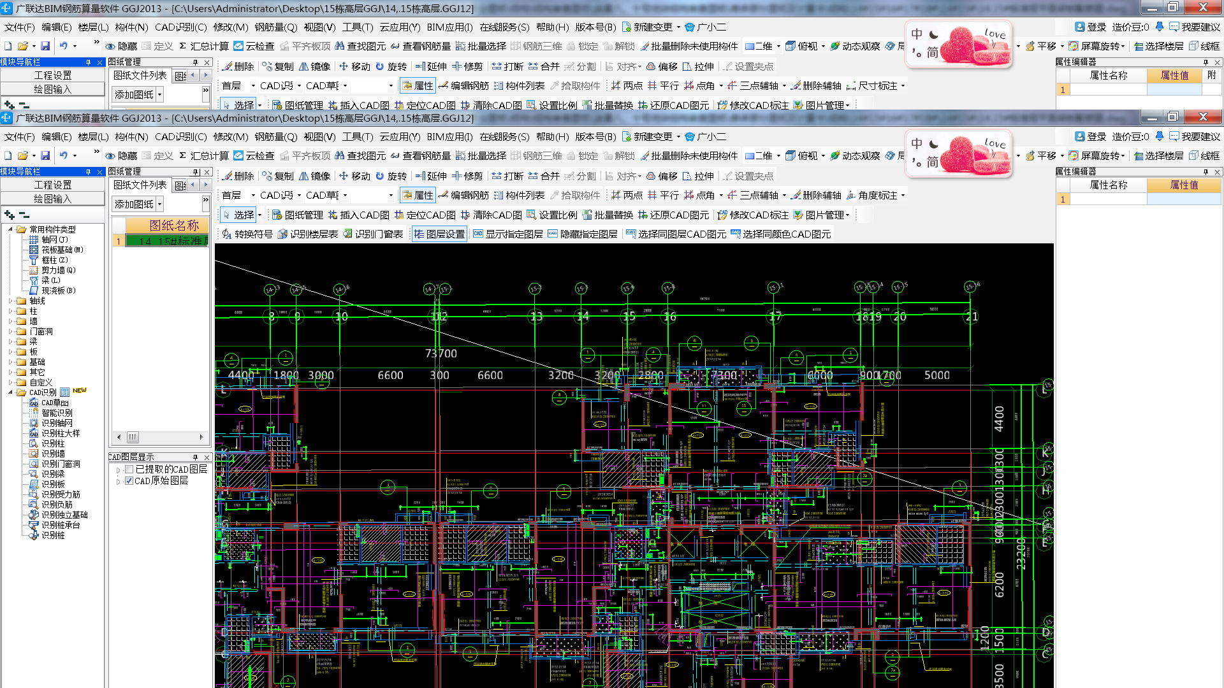Open the BIM应用(I) menu in the lower window
Image resolution: width=1224 pixels, height=688 pixels.
pyautogui.click(x=449, y=136)
